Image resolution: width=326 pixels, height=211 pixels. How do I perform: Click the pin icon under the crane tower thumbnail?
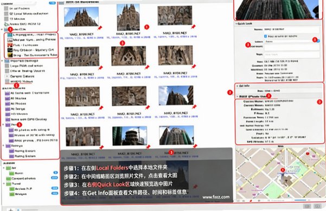[x=148, y=147]
